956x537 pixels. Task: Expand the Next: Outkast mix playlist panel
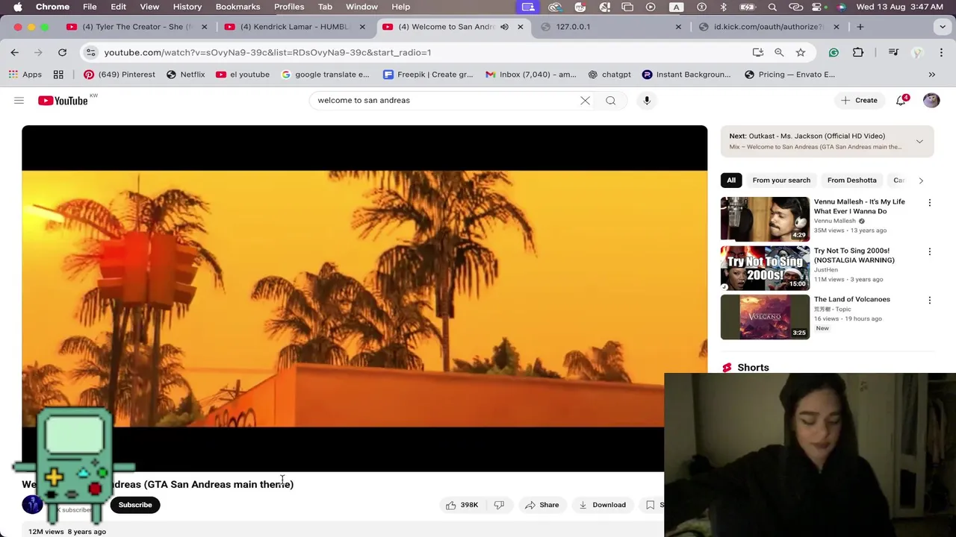pyautogui.click(x=919, y=141)
